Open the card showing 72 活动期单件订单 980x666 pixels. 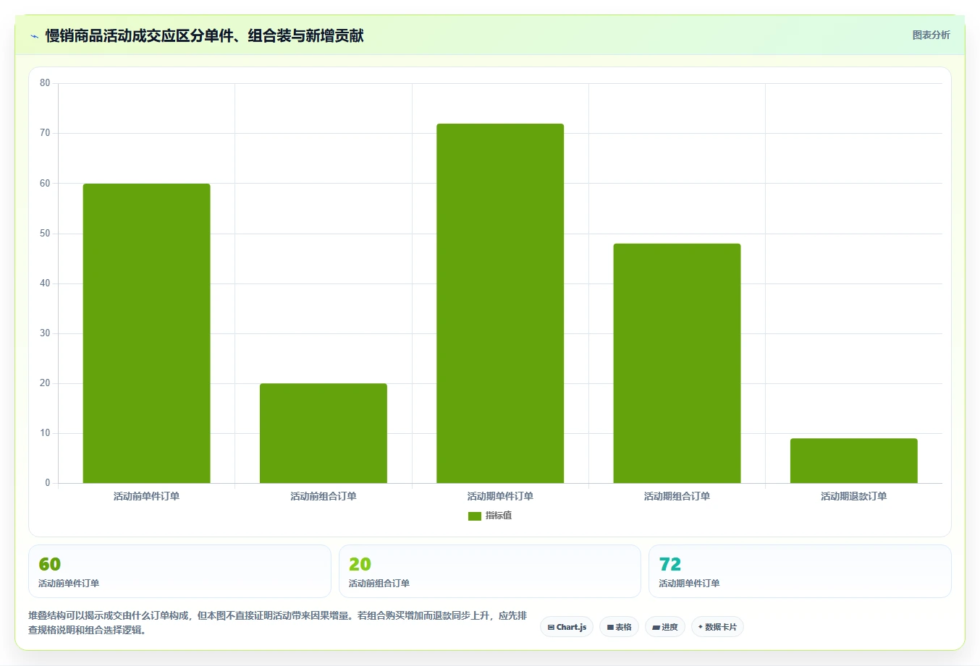point(800,571)
